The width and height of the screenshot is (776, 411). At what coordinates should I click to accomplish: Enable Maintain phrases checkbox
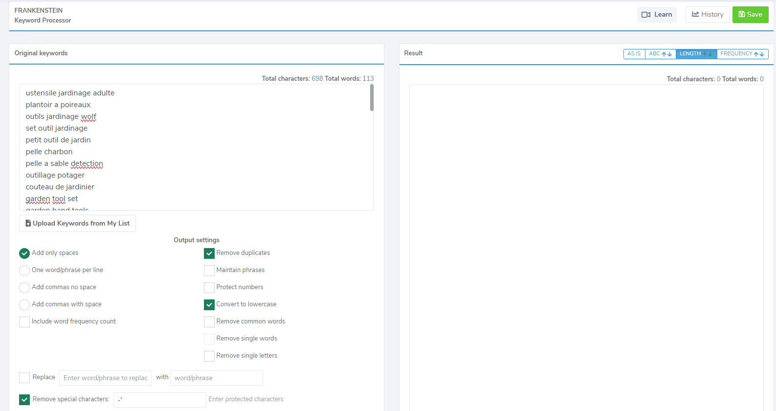[209, 271]
